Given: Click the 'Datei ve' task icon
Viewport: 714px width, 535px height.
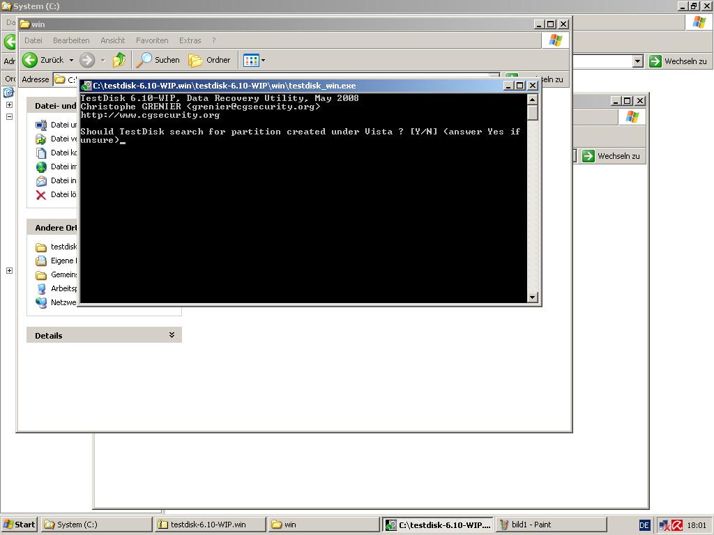Looking at the screenshot, I should point(41,139).
